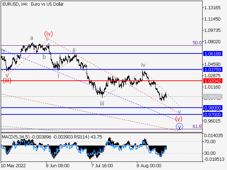Click the 61.8 Fibonacci level label
Screen dimensions: 227x170
(x=197, y=126)
